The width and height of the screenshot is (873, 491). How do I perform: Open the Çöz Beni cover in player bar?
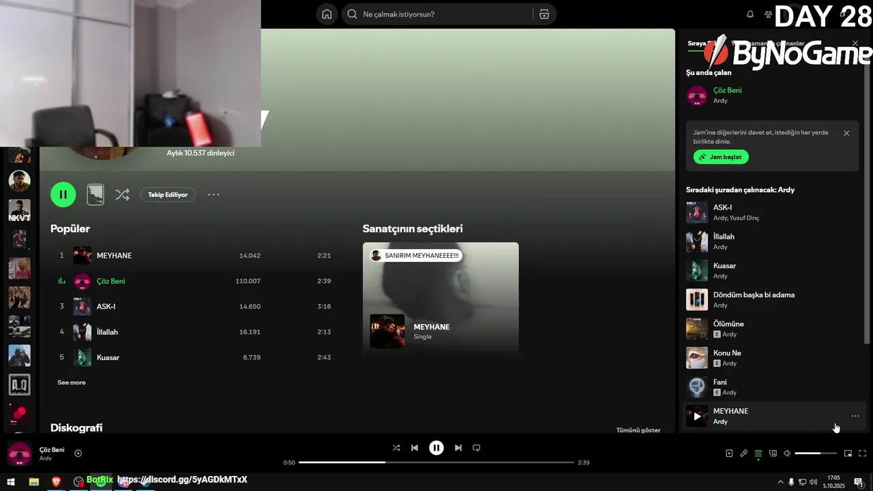[x=19, y=453]
